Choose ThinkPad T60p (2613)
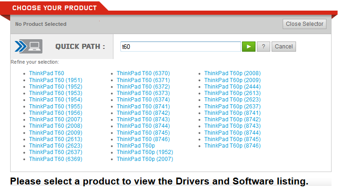The height and width of the screenshot is (196, 338). (232, 93)
